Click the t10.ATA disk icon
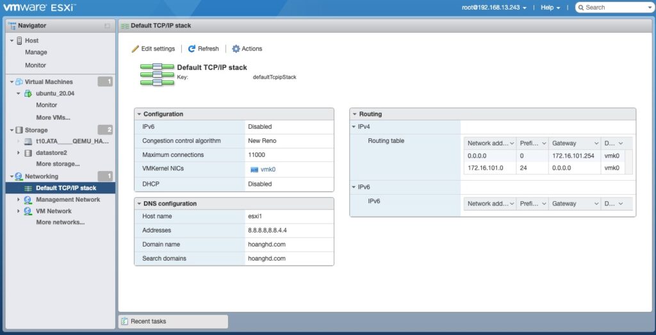This screenshot has height=335, width=656. 28,142
